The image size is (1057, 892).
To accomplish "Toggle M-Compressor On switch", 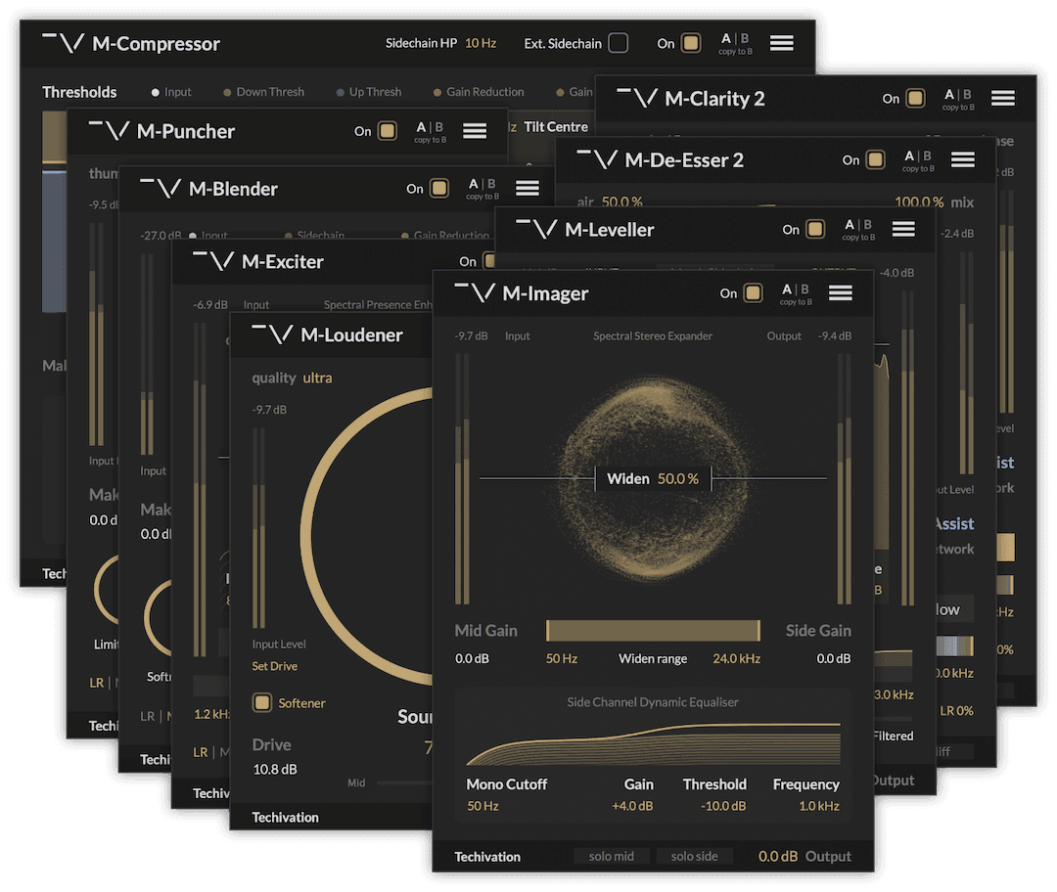I will pyautogui.click(x=690, y=43).
